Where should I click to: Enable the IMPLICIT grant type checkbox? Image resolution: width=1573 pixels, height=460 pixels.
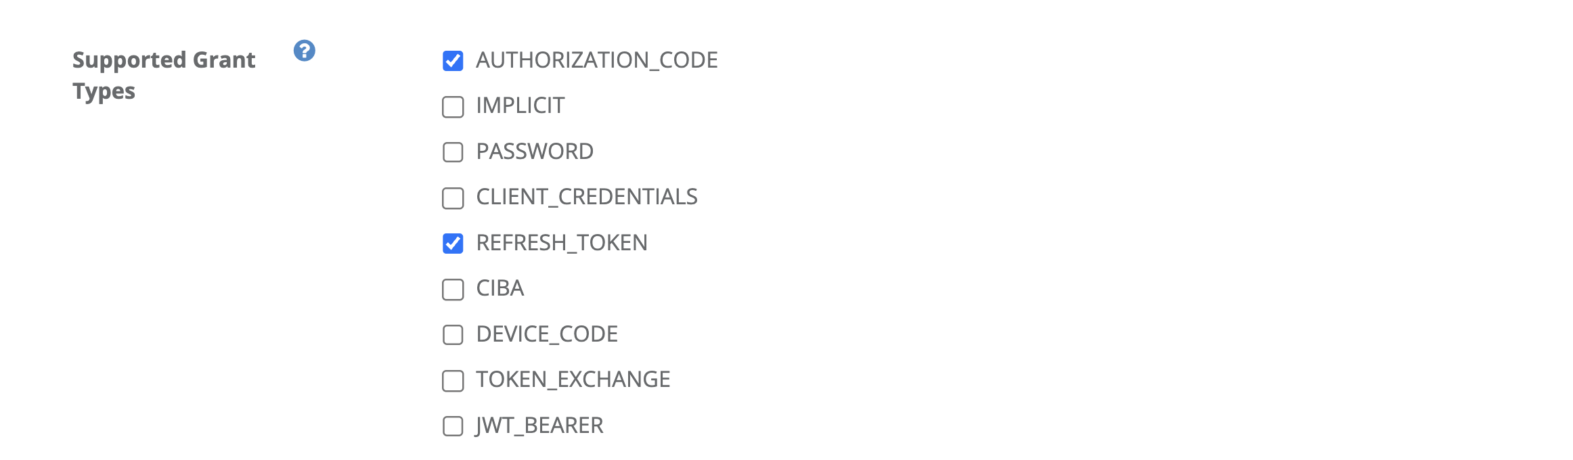point(453,107)
